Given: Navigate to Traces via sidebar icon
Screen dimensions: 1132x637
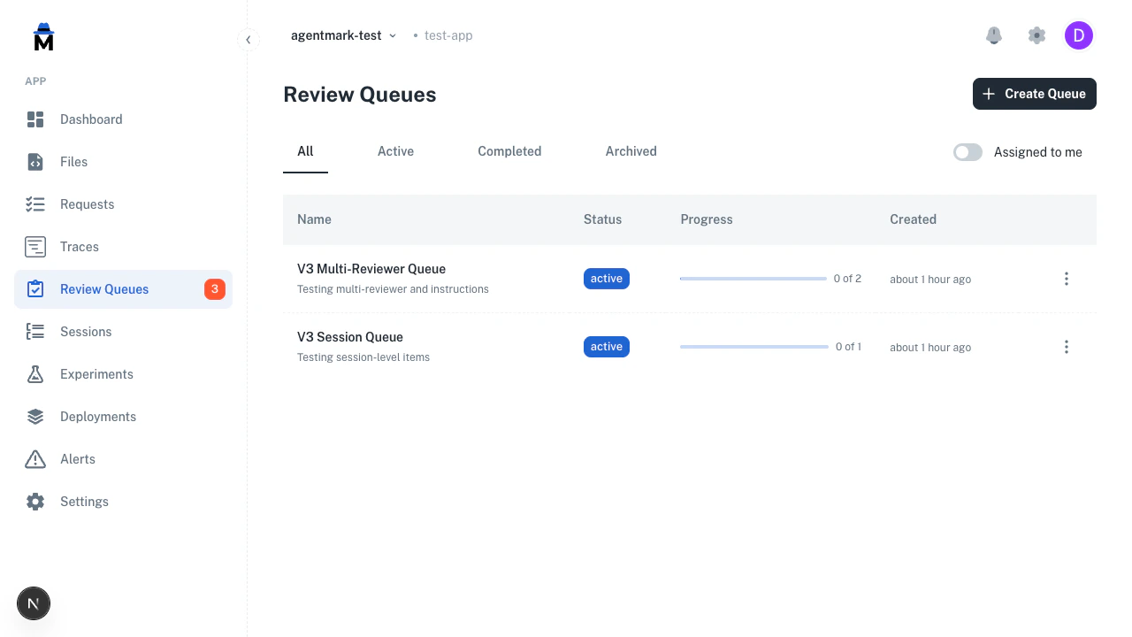Looking at the screenshot, I should (35, 246).
